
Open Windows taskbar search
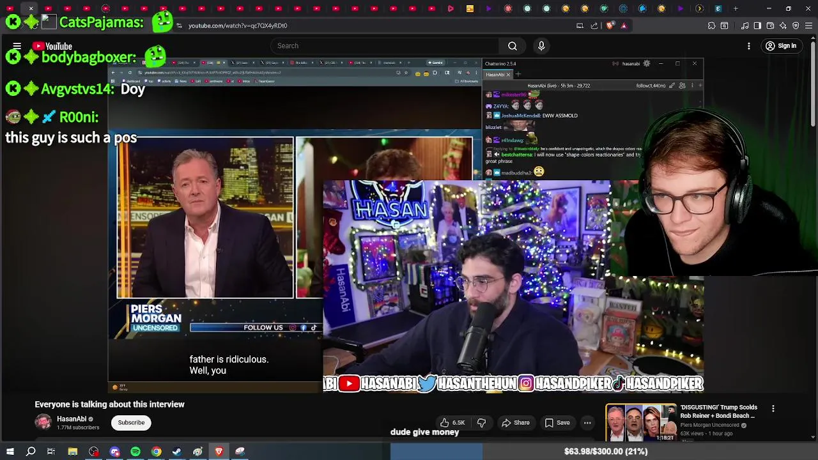31,452
